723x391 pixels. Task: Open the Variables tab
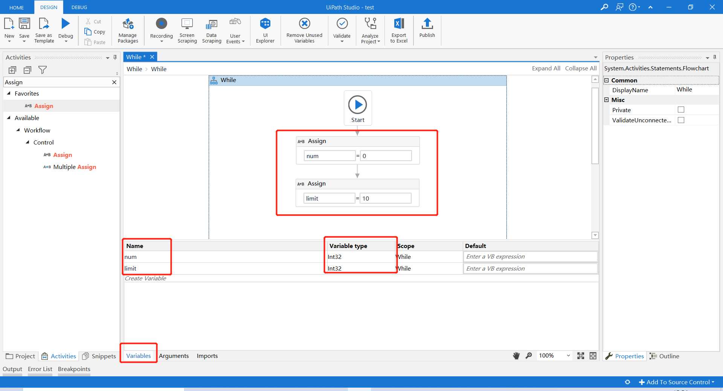138,356
